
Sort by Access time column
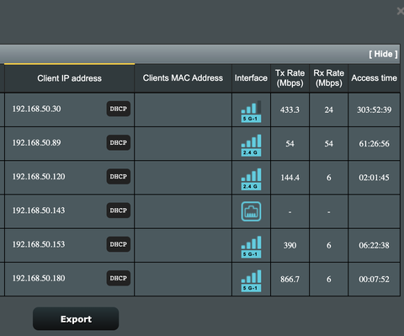click(374, 78)
